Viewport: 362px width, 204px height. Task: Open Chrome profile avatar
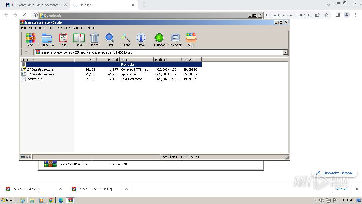pos(347,15)
